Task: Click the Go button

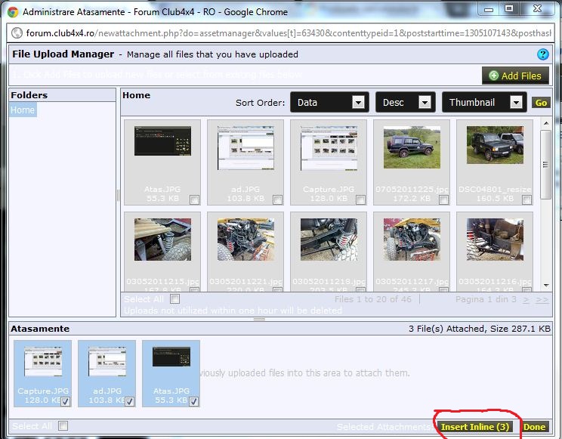Action: (541, 103)
